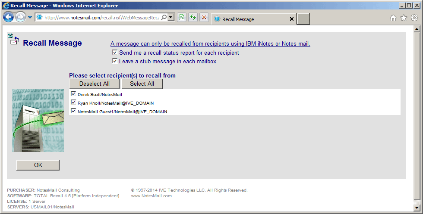Click the browser Back arrow button
423x214 pixels.
point(9,18)
